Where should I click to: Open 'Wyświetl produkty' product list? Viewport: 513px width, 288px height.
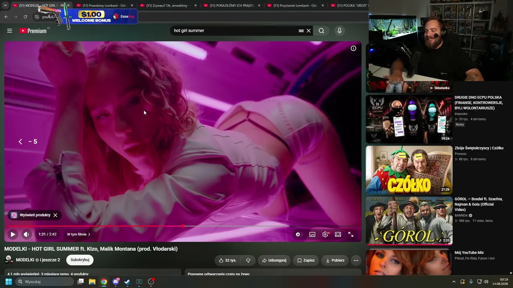[31, 215]
